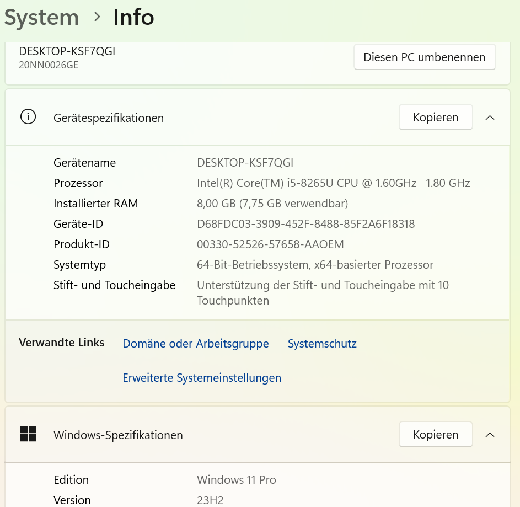Click the Windows logo icon

click(28, 434)
